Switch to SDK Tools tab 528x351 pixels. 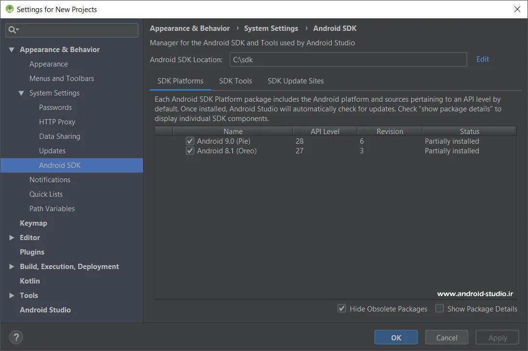236,81
